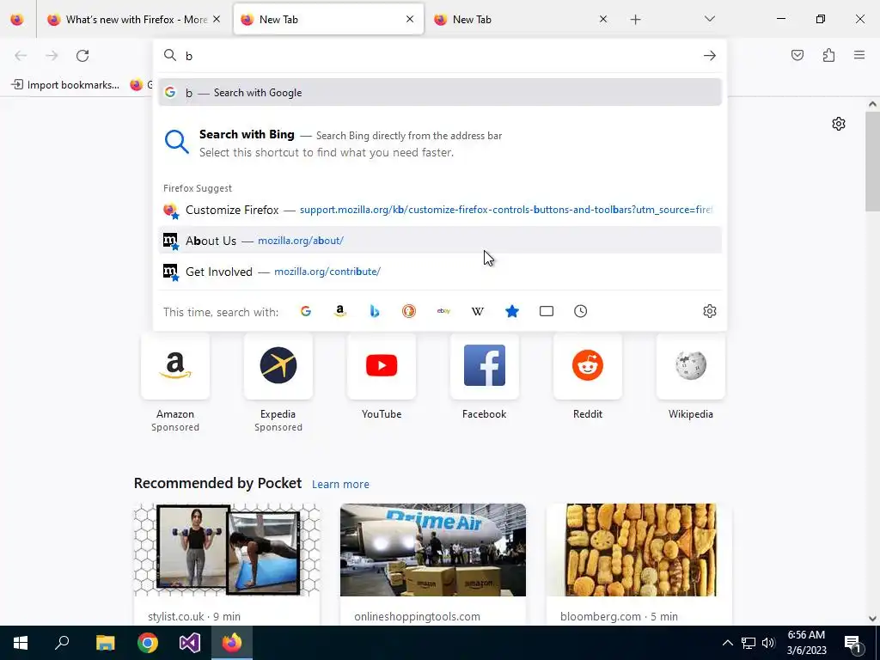Go back with the back arrow

(x=21, y=55)
